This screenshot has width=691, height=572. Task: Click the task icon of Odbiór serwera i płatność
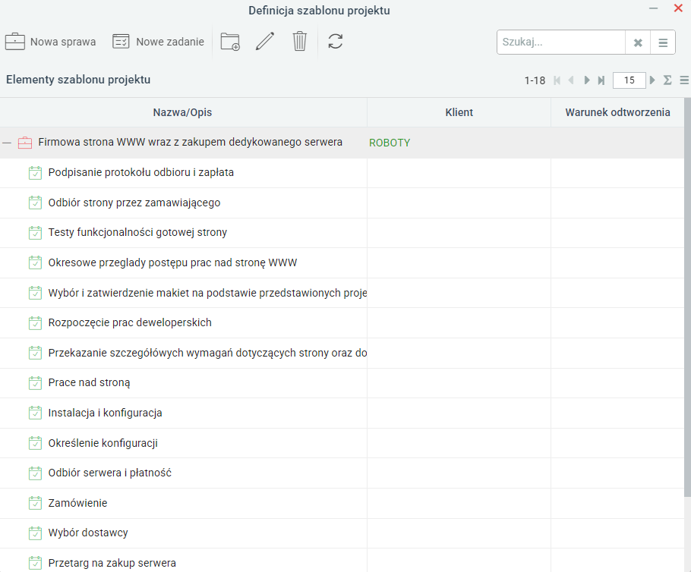35,473
